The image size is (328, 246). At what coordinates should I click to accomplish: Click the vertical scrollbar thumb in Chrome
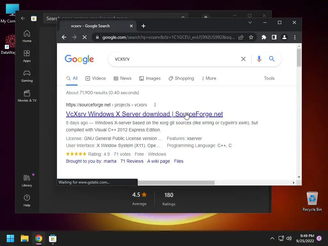point(299,58)
